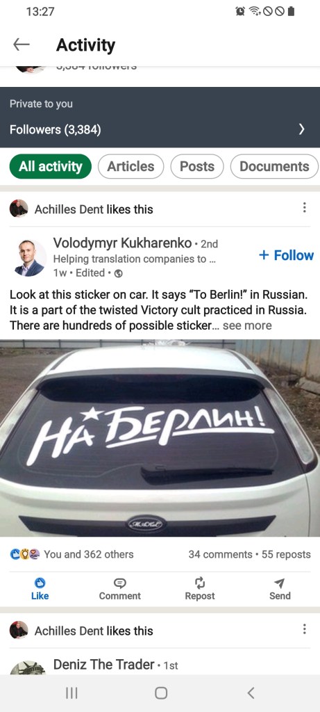
Task: Open the car sticker image
Action: (160, 438)
